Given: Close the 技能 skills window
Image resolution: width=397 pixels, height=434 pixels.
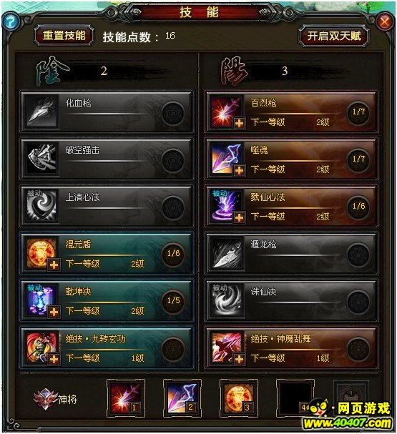Looking at the screenshot, I should 385,21.
